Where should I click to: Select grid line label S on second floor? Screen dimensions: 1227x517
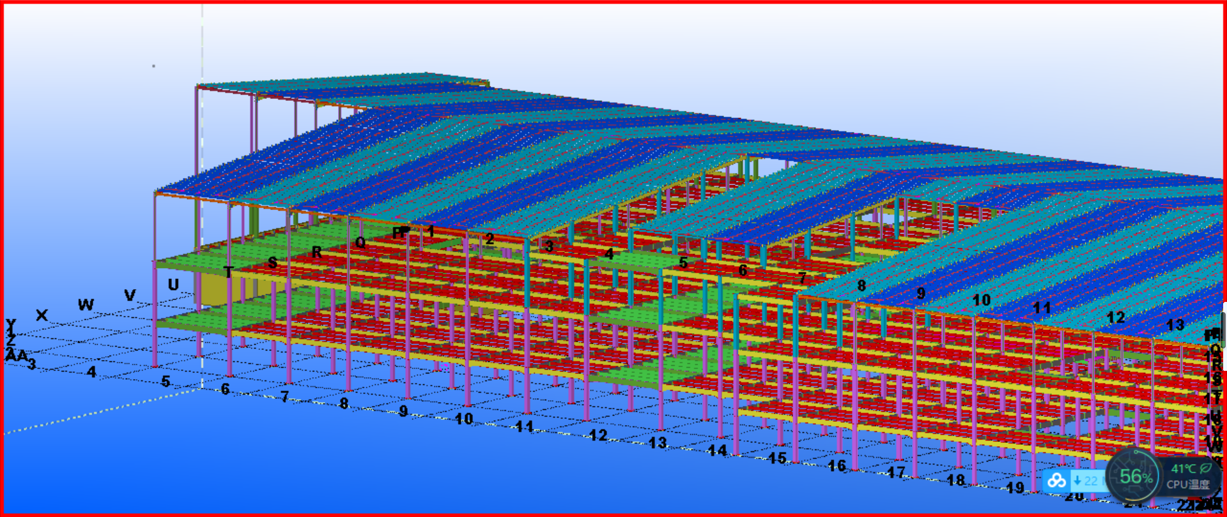point(273,262)
